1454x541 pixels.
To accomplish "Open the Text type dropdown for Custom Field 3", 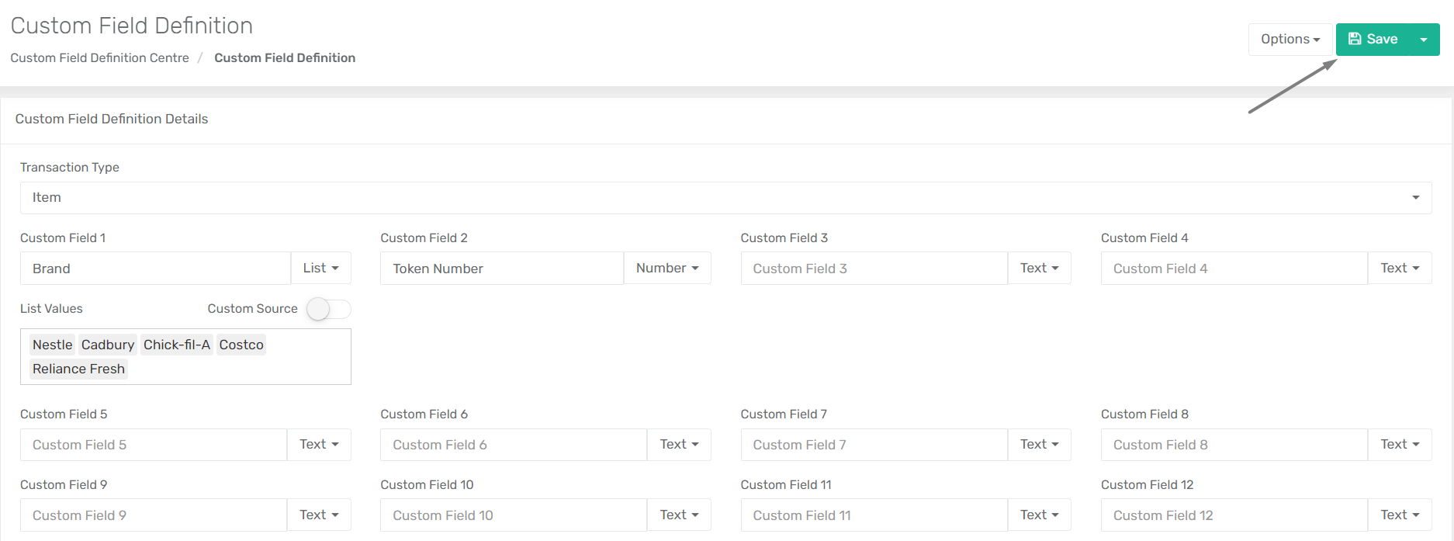I will 1039,268.
